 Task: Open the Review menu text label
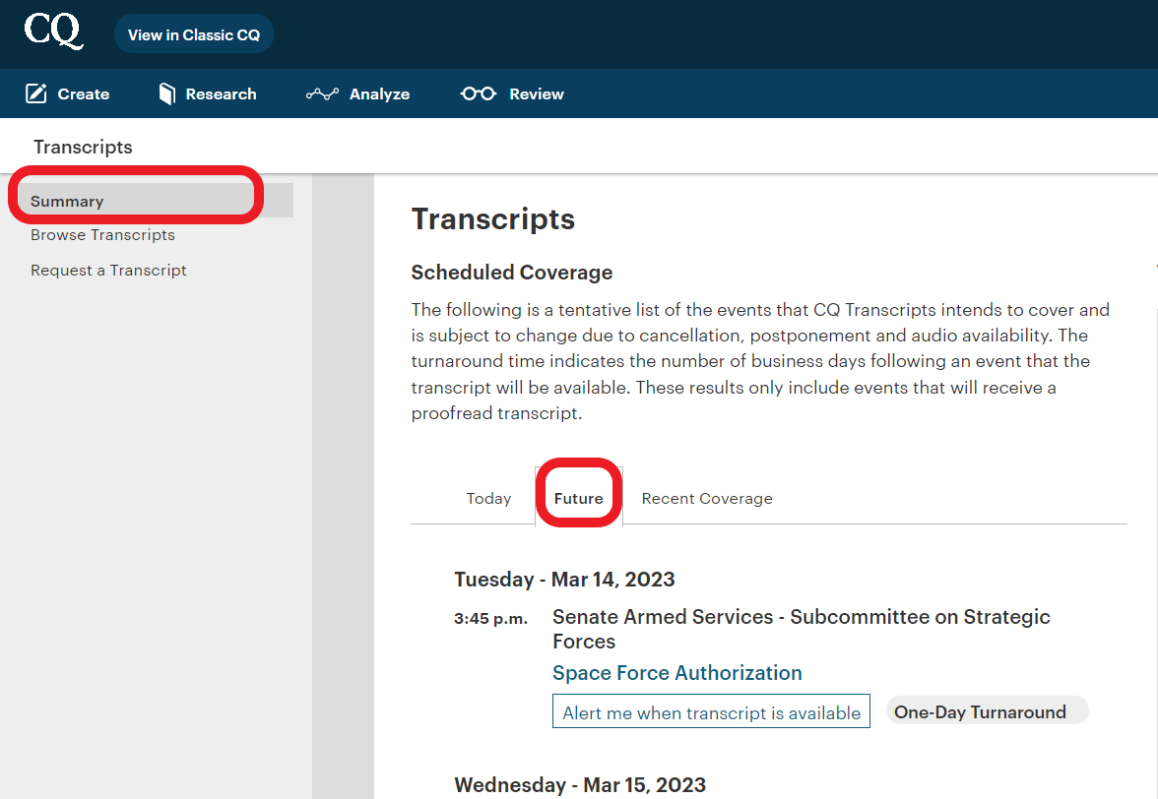click(x=537, y=94)
